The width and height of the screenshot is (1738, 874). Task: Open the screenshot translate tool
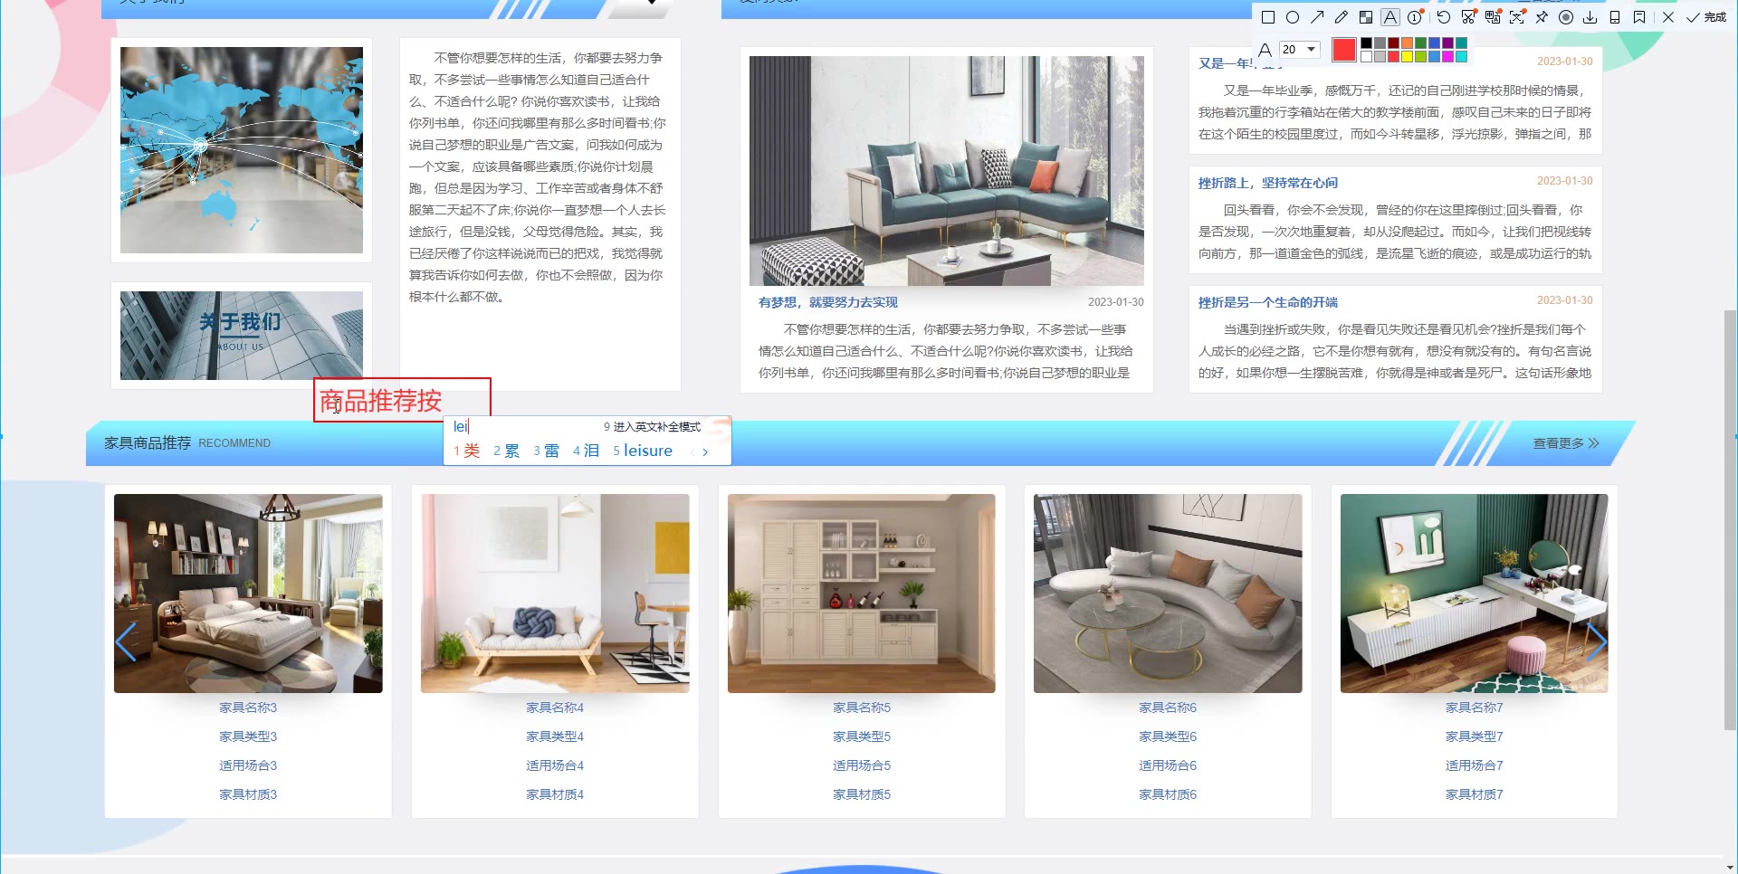(1493, 17)
